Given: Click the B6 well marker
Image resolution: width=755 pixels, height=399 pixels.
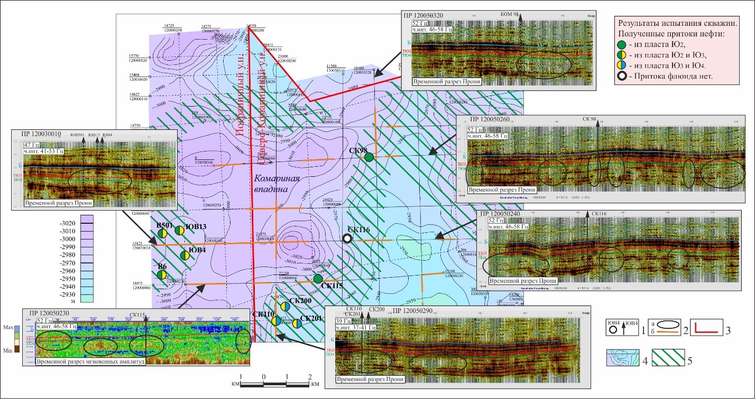Looking at the screenshot, I should [x=162, y=275].
